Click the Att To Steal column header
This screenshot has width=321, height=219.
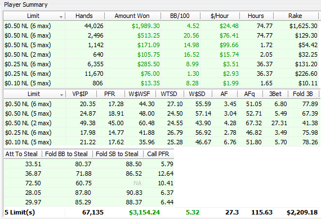tap(21, 154)
